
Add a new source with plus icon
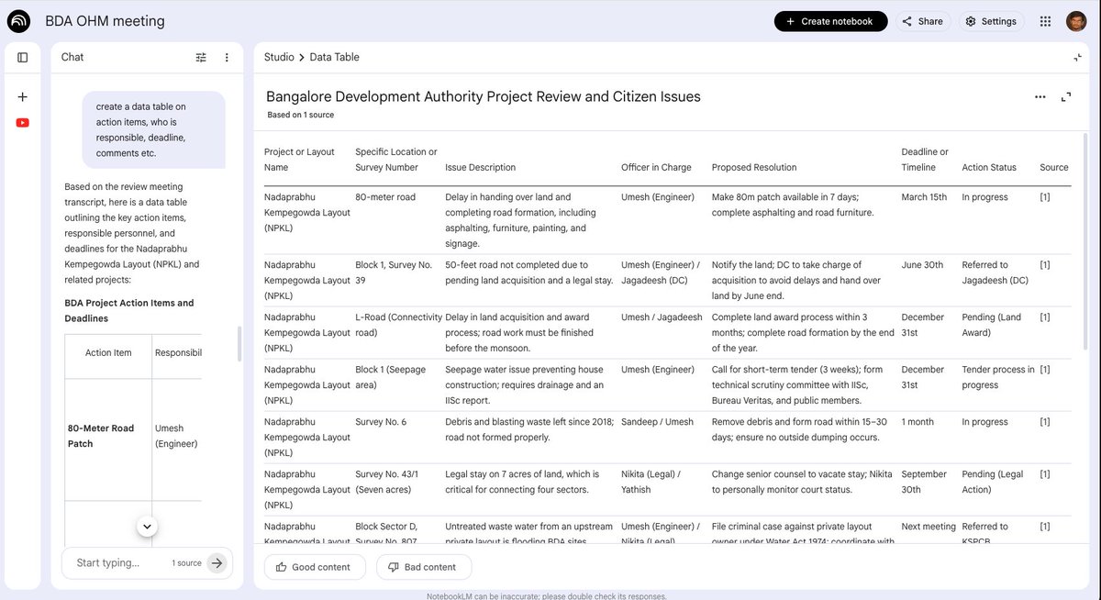point(23,96)
